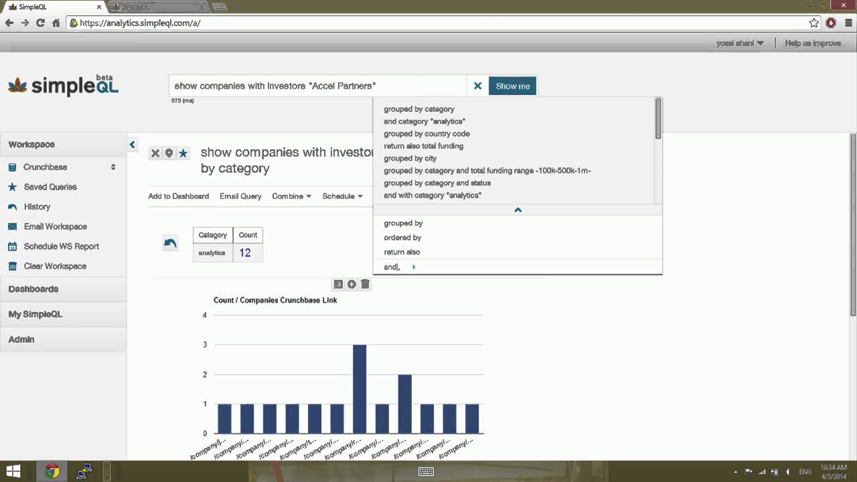This screenshot has width=857, height=482.
Task: Open the Dashboards section
Action: coord(63,289)
